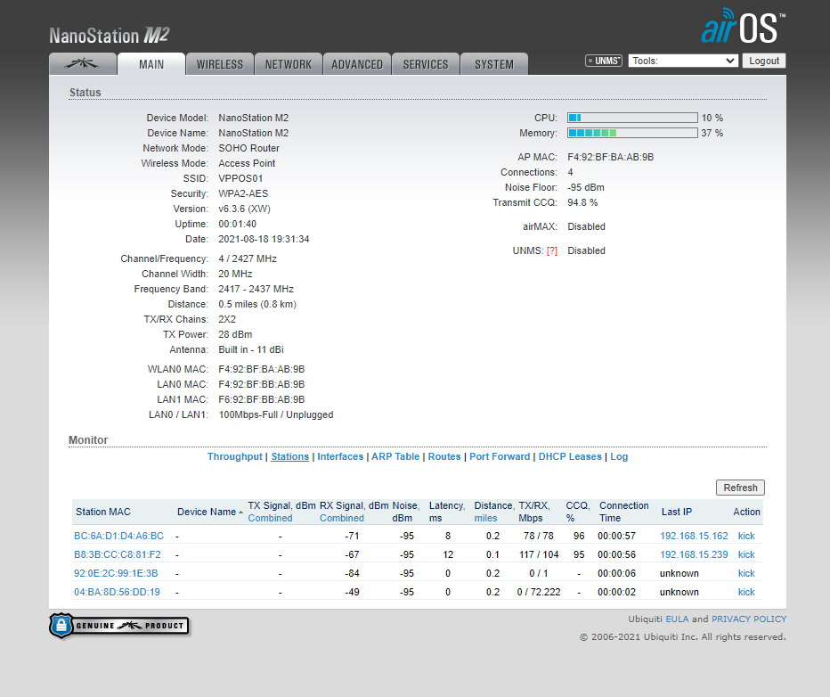This screenshot has height=697, width=830.
Task: Open IP 192.168.15.239 link
Action: coord(694,554)
